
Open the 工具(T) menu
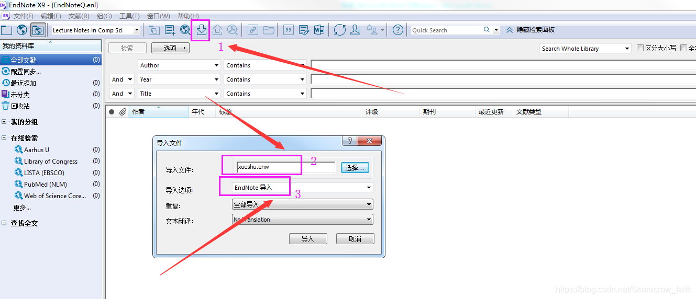coord(129,16)
